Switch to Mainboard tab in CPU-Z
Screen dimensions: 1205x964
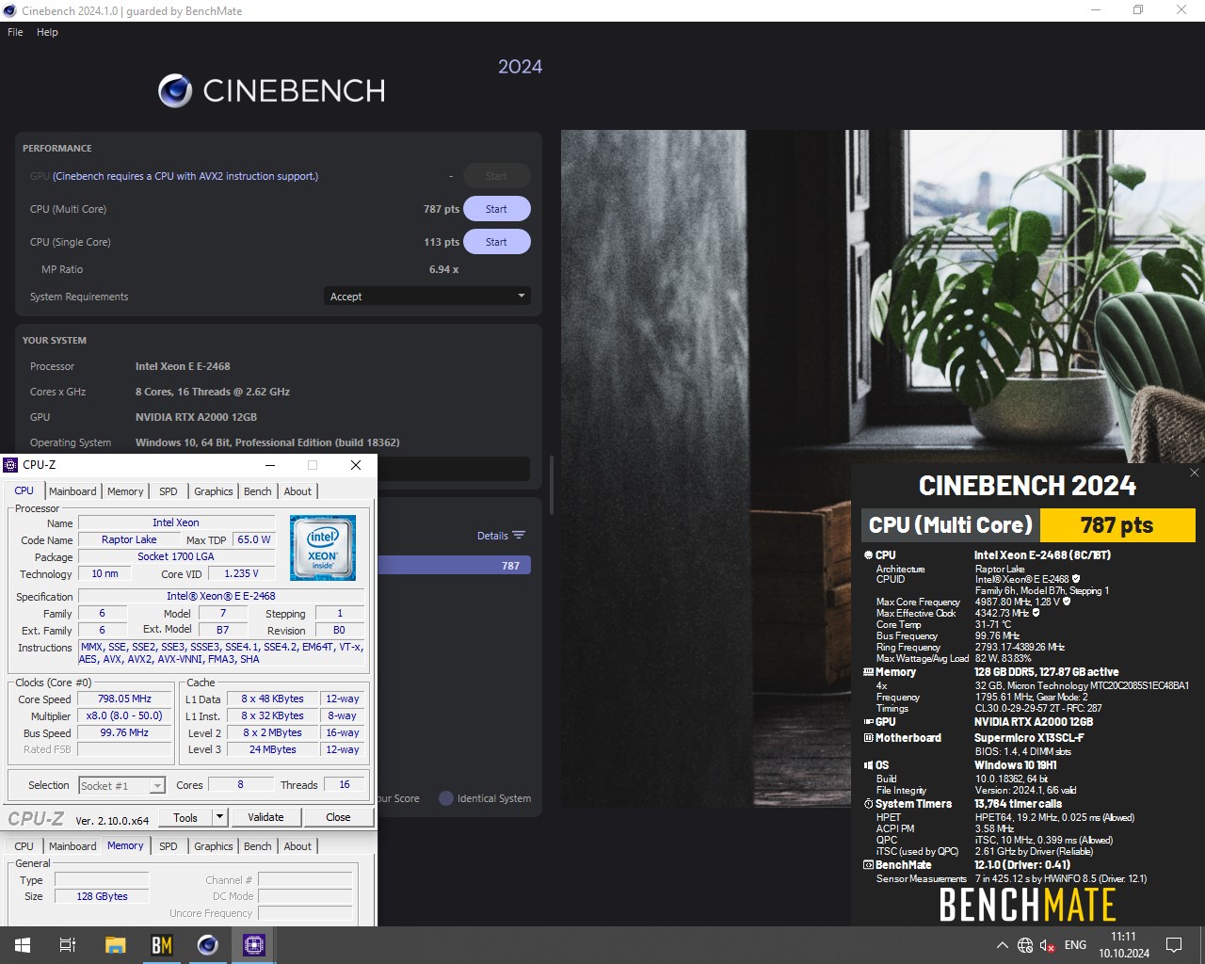click(72, 491)
